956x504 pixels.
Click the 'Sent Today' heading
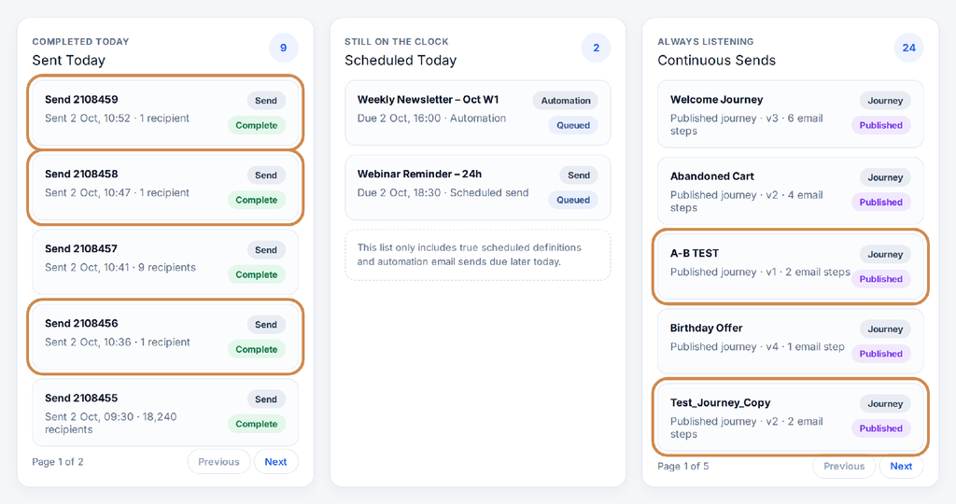69,61
